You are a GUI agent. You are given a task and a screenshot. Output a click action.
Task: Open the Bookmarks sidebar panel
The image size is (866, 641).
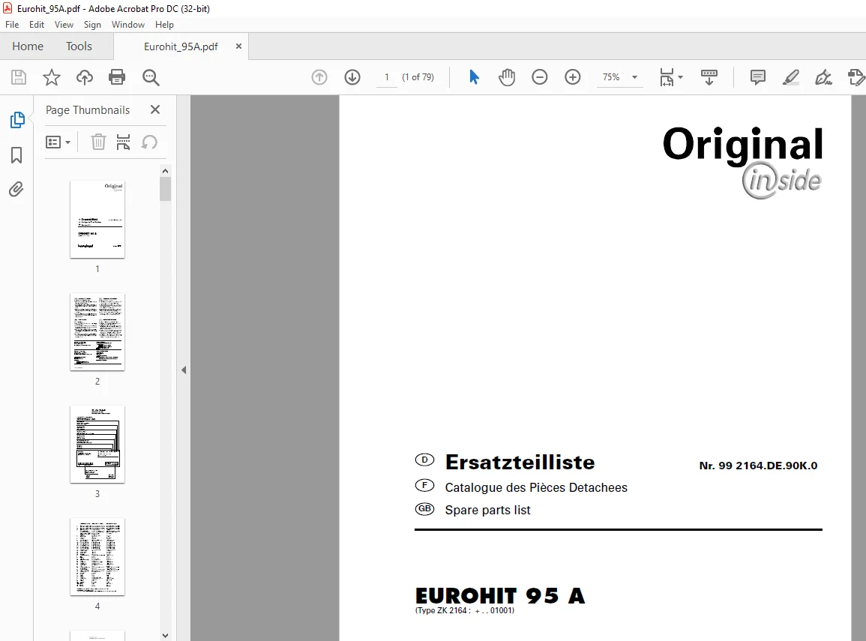16,155
